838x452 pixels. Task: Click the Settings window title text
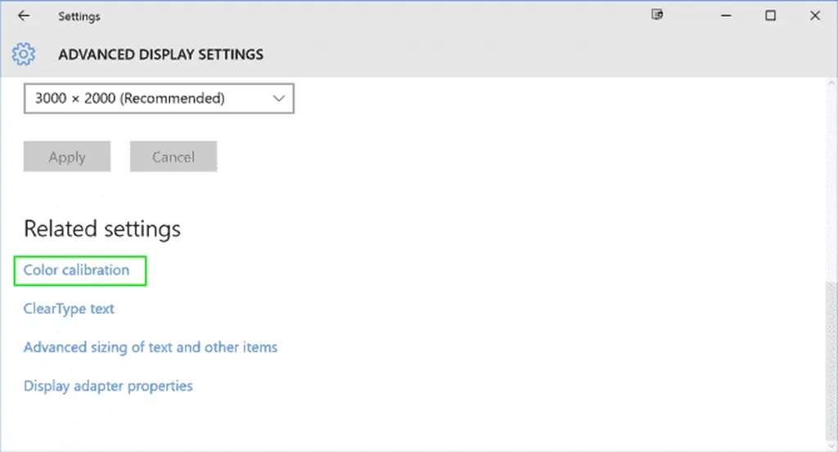tap(79, 16)
